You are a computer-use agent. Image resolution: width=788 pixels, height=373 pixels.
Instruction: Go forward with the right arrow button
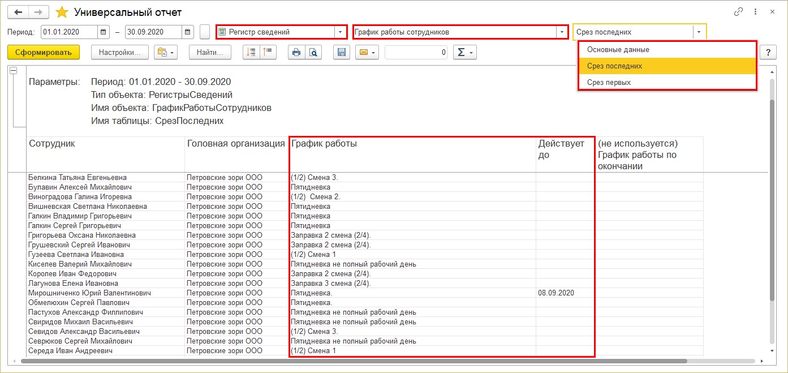(x=38, y=12)
